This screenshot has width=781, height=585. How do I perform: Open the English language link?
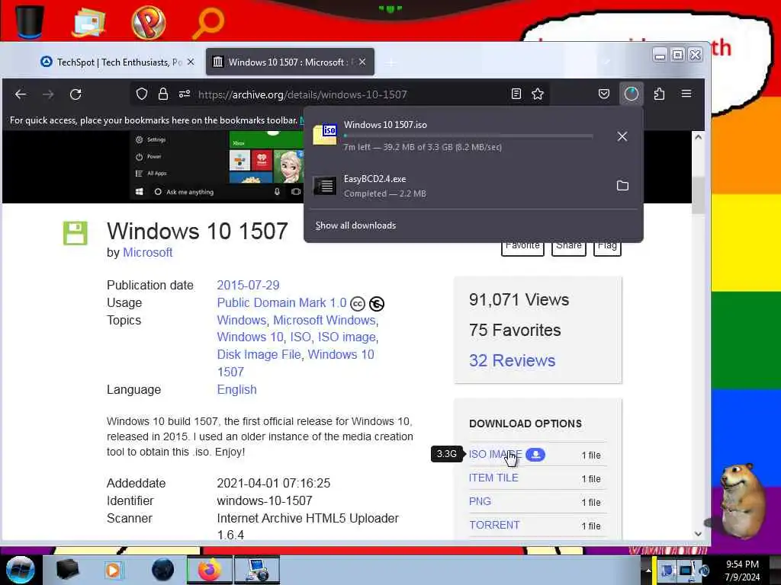point(236,389)
